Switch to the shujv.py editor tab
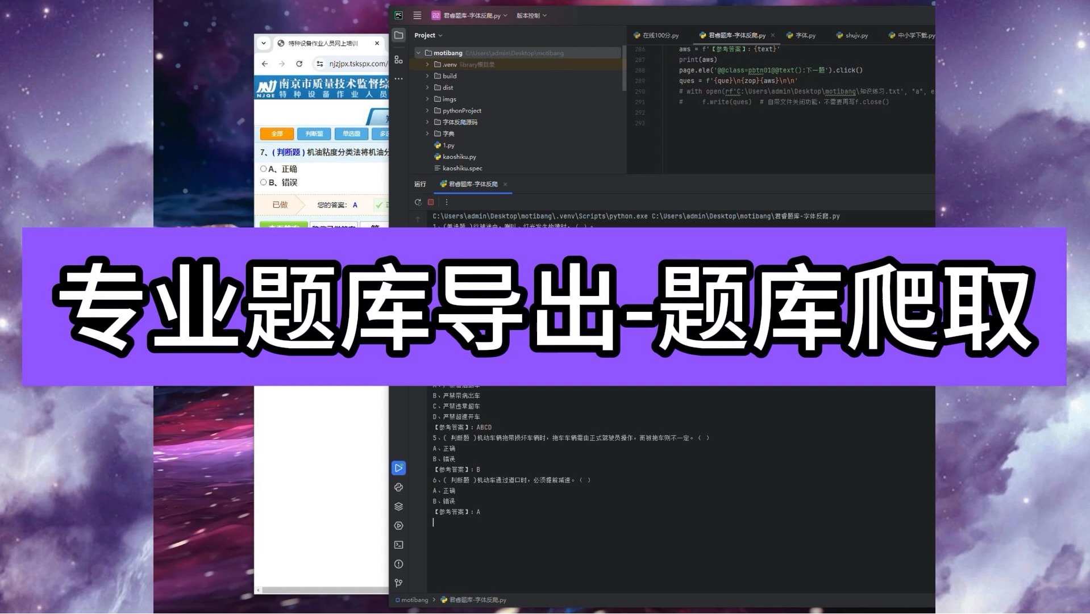The image size is (1090, 614). [x=852, y=35]
